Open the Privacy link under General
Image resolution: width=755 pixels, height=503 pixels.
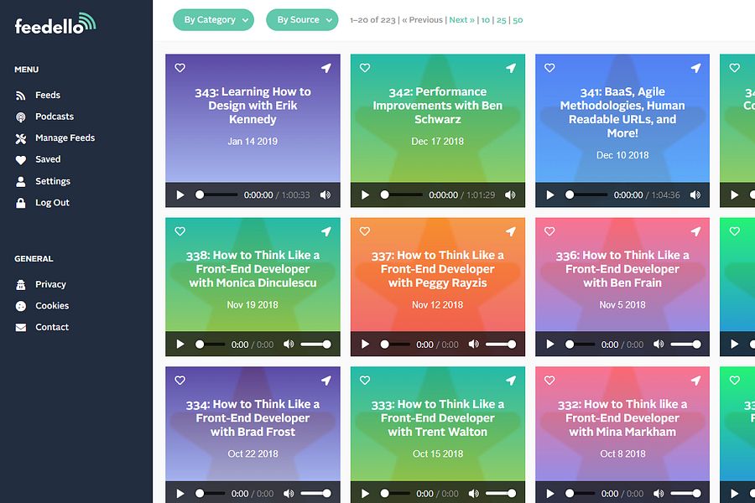point(50,284)
